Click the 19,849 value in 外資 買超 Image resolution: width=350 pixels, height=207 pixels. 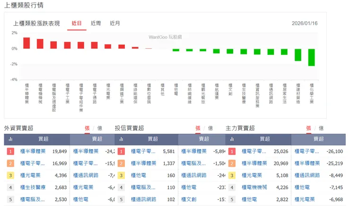tap(60, 151)
